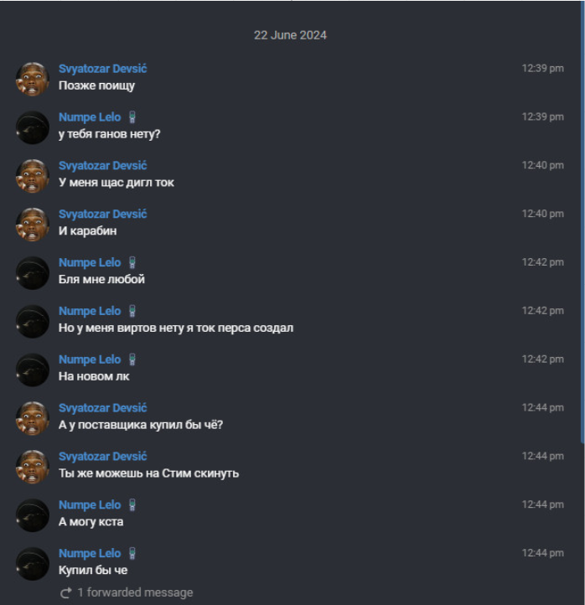Screen dimensions: 585x605
Task: Click mobile icon beside "у тебя ганов нету?" sender
Action: 132,117
